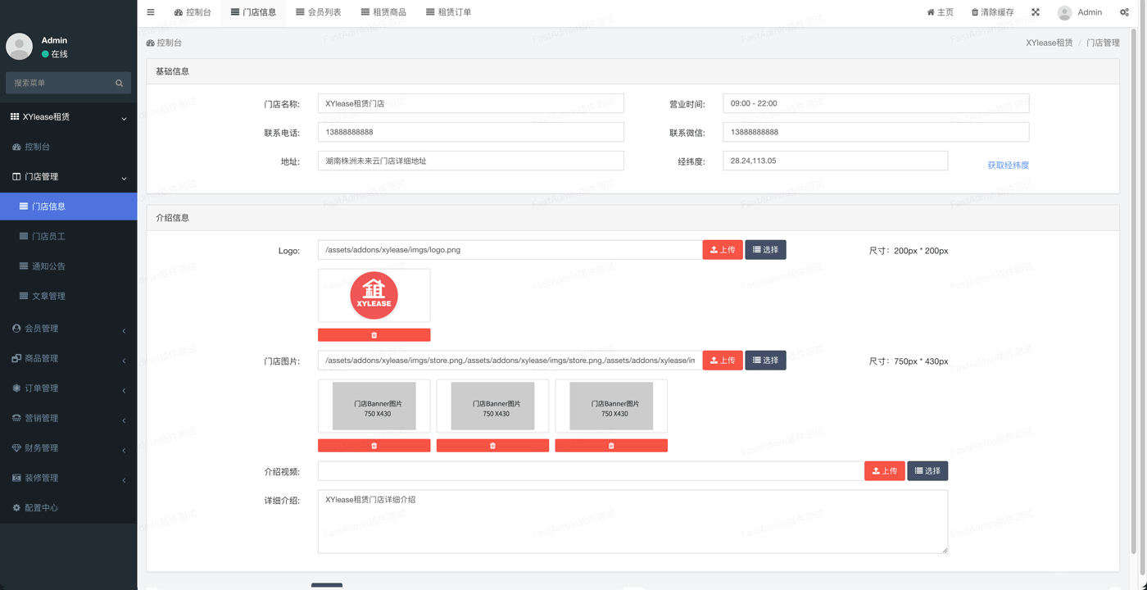1147x590 pixels.
Task: Delete the third store banner image
Action: click(x=611, y=445)
